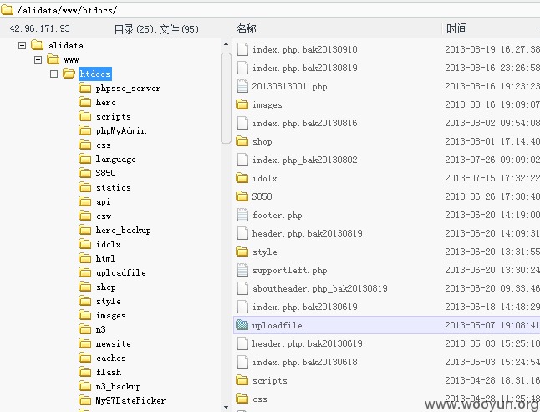Select style folder in the tree

(108, 301)
